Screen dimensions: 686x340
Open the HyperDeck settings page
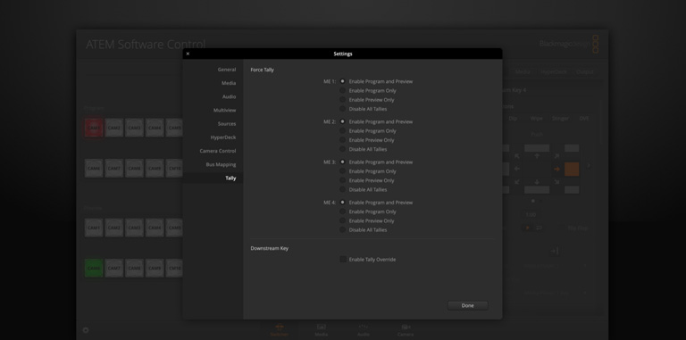click(223, 137)
